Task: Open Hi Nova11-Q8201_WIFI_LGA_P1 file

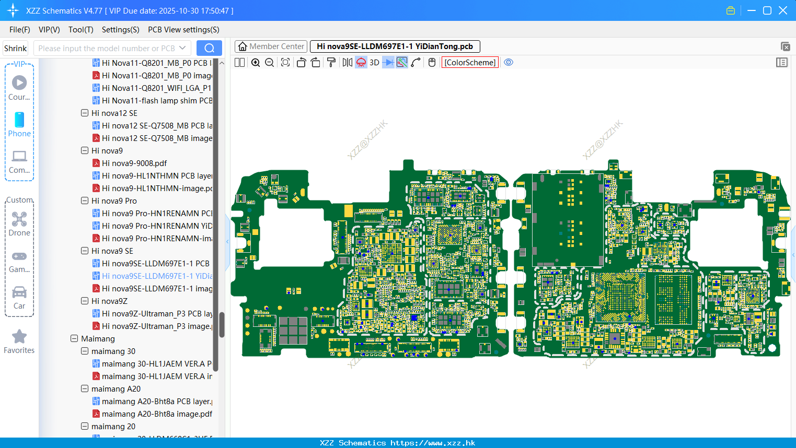Action: [x=152, y=88]
